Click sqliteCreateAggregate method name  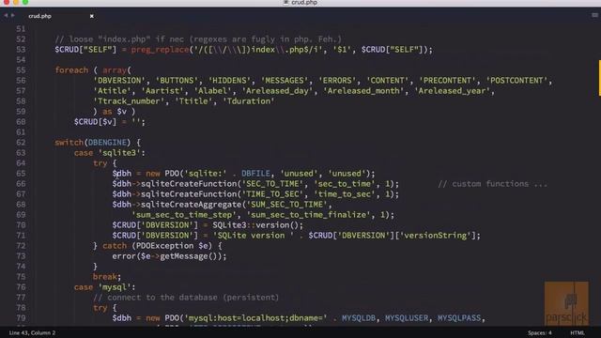coord(192,205)
